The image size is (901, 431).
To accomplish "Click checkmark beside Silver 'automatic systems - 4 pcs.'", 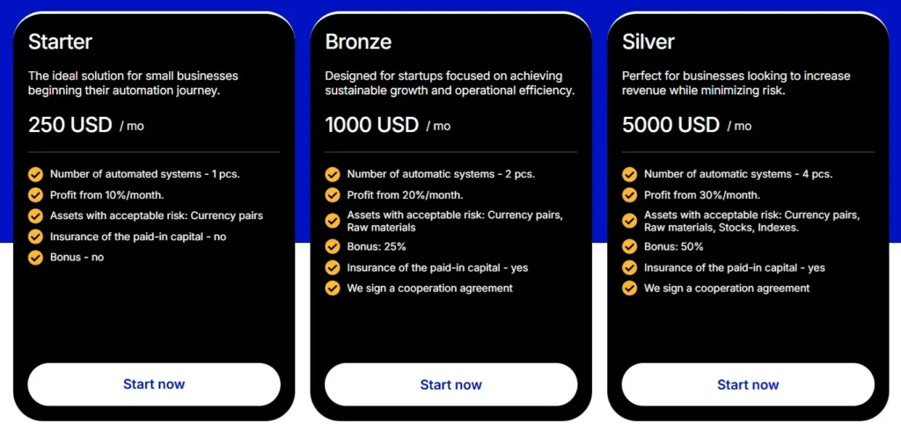I will point(629,174).
